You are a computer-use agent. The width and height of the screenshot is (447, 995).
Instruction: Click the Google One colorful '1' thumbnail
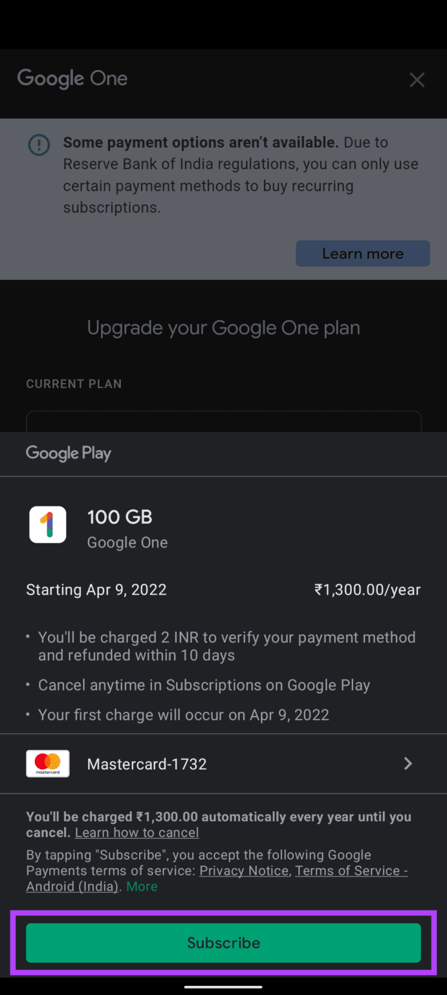point(47,525)
